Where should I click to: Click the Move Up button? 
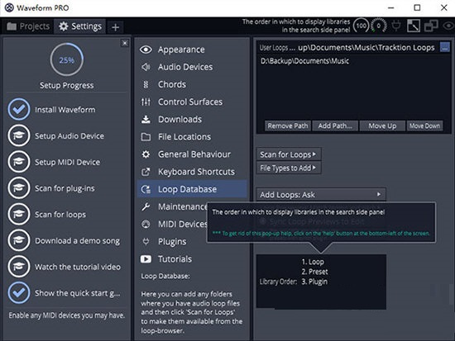click(x=382, y=126)
